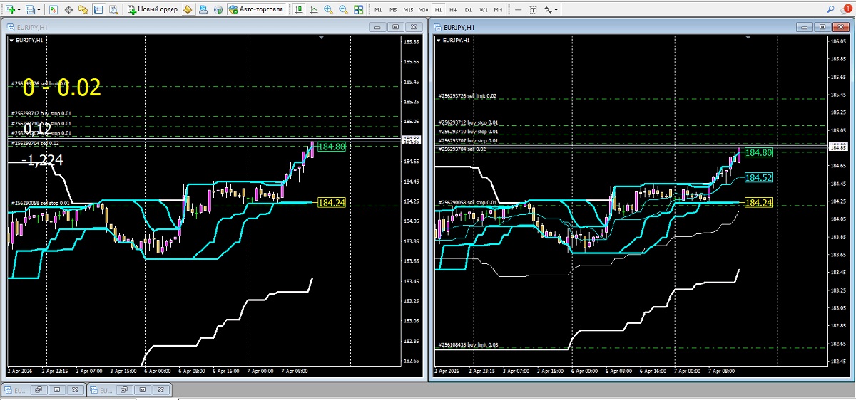The image size is (856, 400).
Task: Select order #256293726 sell limit, right chart
Action: coord(467,96)
